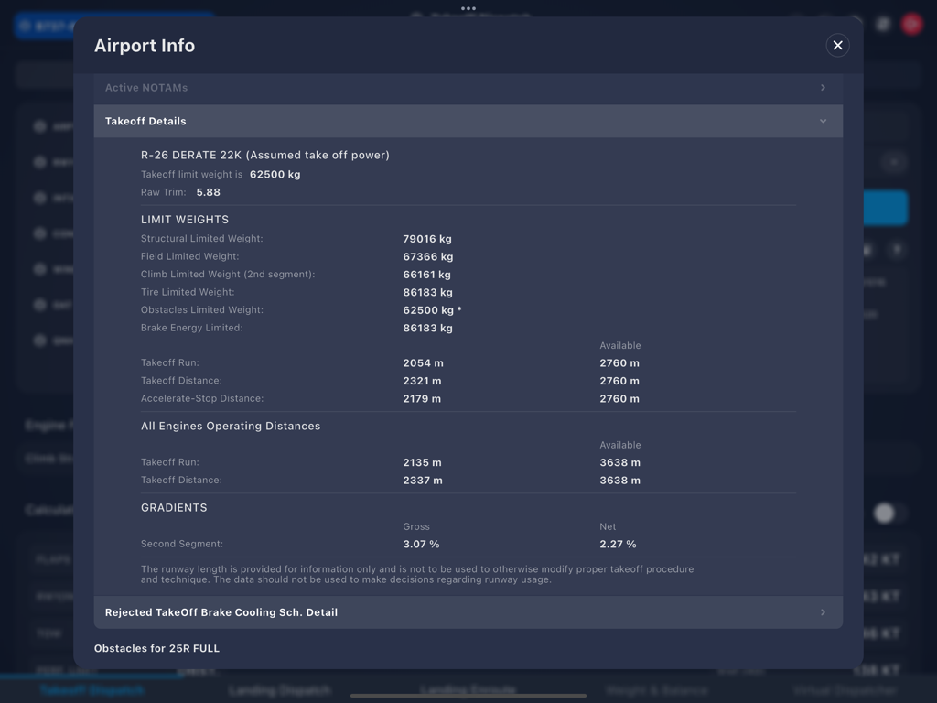Open Rejected TakeOff Brake Cooling Sch. Detail
The height and width of the screenshot is (703, 937).
coord(468,612)
